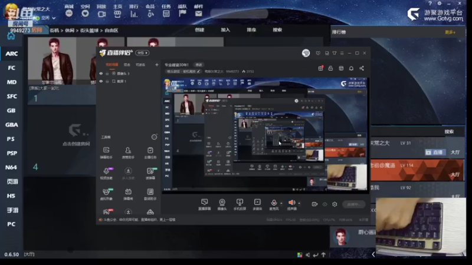
Task: Select the GBA platform tab
Action: 11,125
